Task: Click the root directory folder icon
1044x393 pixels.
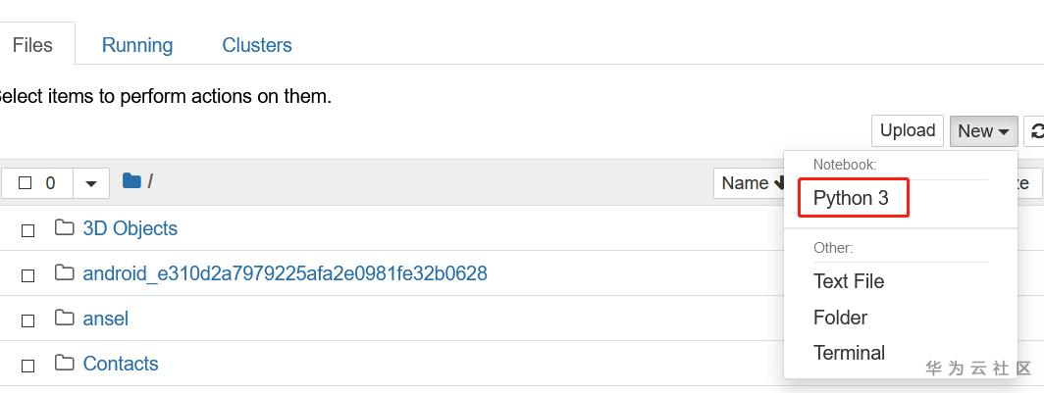Action: (131, 181)
